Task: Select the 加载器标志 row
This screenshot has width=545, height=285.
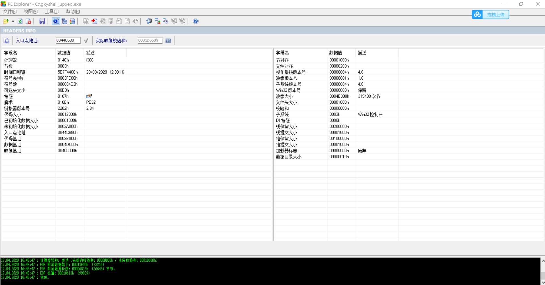Action: click(409, 151)
